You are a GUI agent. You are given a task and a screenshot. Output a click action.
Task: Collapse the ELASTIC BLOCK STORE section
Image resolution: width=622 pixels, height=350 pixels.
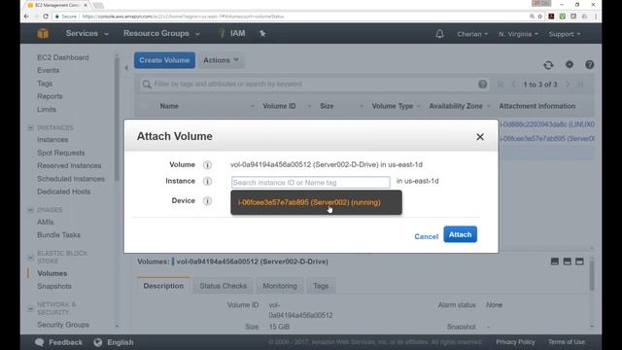click(30, 257)
